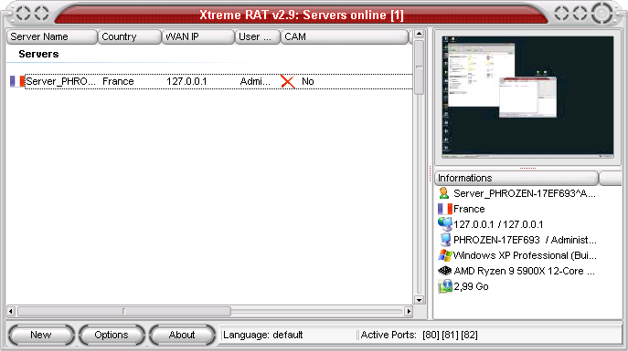The height and width of the screenshot is (351, 628).
Task: Click the vertical scrollbar up arrow
Action: [419, 34]
